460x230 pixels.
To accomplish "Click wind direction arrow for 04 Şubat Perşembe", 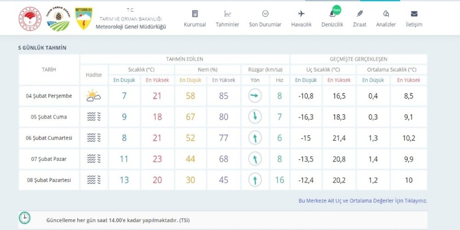I will 255,96.
